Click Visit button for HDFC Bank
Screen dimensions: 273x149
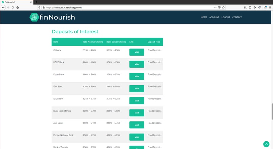pyautogui.click(x=137, y=64)
